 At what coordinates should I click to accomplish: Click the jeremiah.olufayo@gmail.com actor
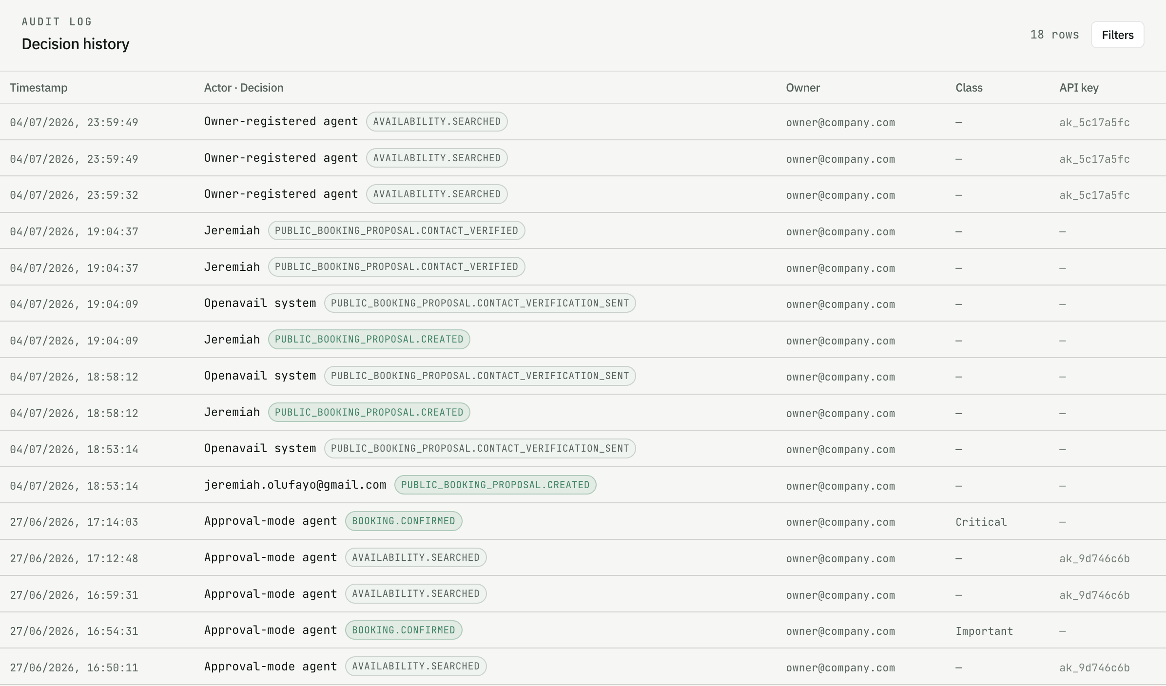(x=295, y=485)
